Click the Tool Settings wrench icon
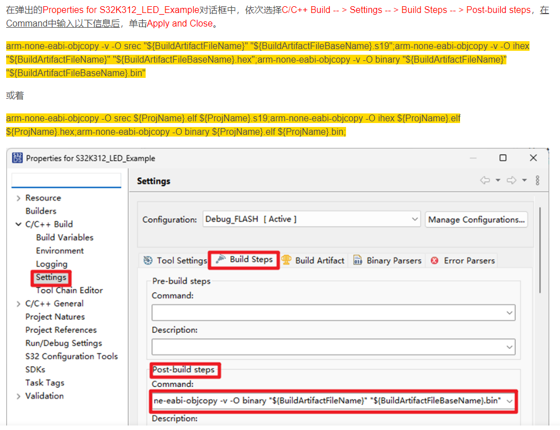Viewport: 560px width, 430px height. tap(148, 260)
